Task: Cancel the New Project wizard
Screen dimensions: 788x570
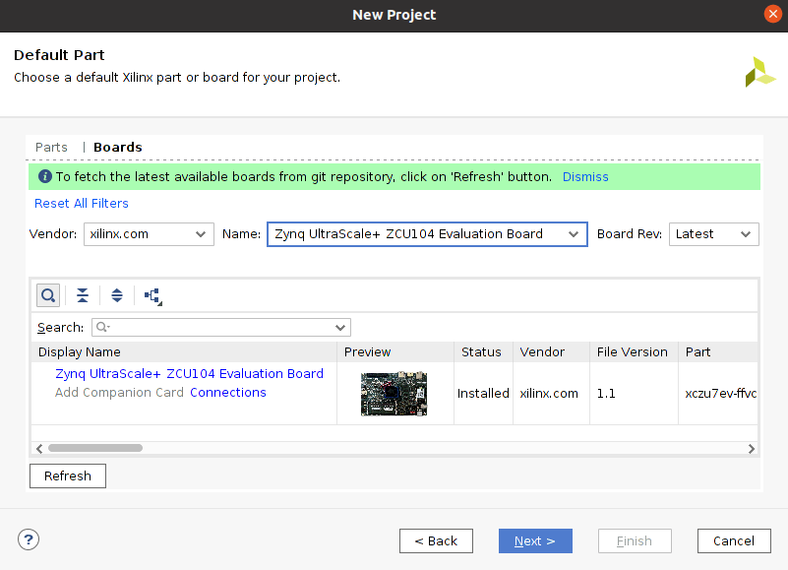Action: coord(734,540)
